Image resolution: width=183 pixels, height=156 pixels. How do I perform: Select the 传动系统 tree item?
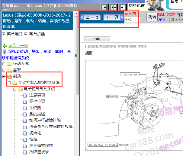(x=21, y=63)
